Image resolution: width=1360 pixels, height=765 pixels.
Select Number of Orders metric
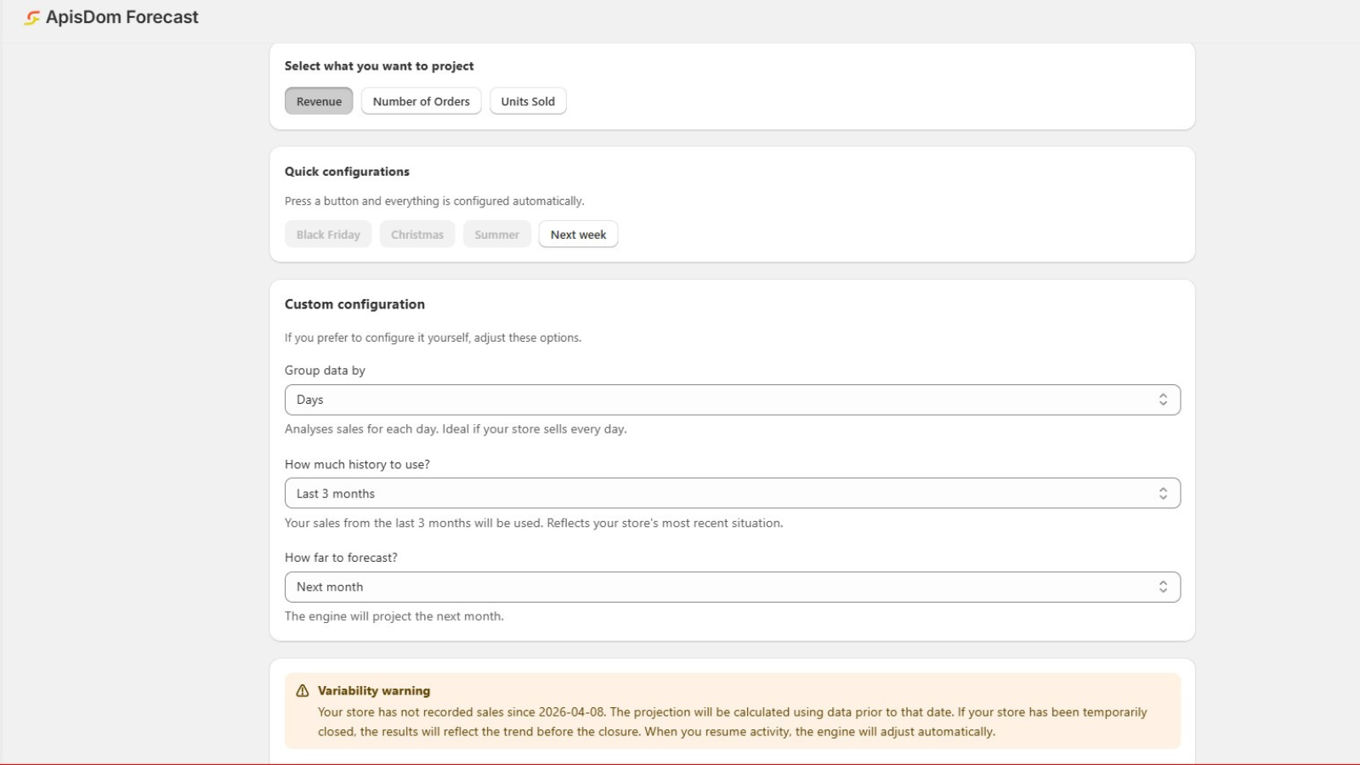(421, 101)
